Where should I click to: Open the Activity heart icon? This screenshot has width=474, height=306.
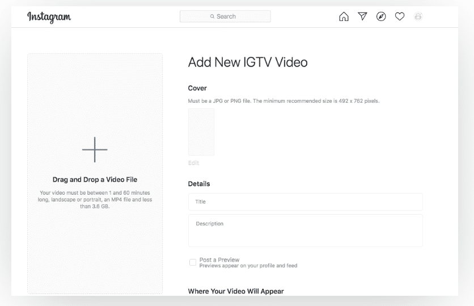(400, 16)
